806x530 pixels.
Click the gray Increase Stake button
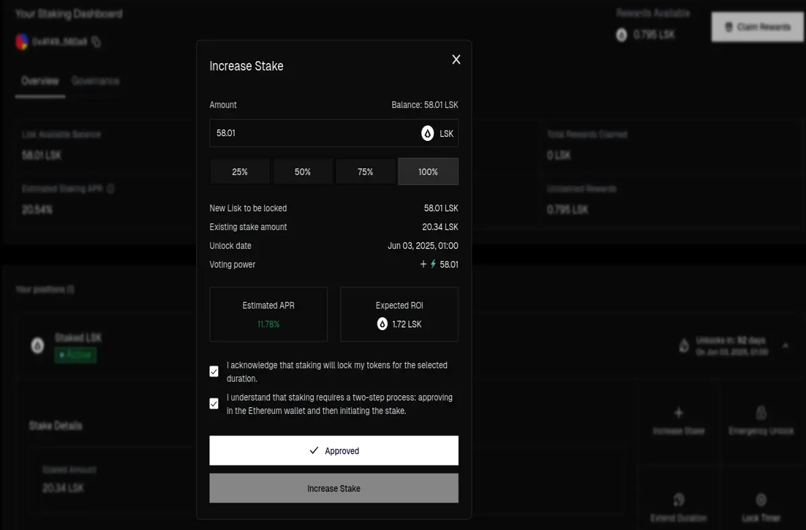pyautogui.click(x=334, y=488)
